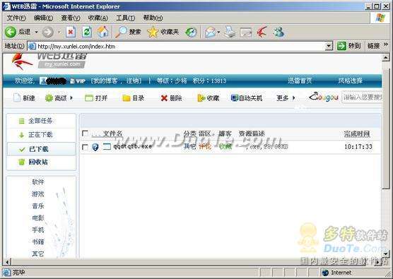Click the 迅雷首页 link

coord(300,81)
